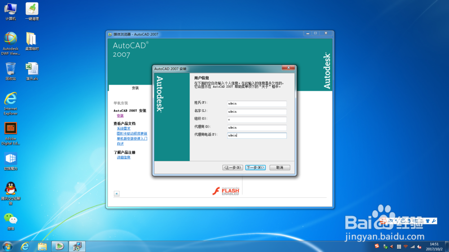Cancel installation with the 取消 button
449x252 pixels.
[280, 167]
